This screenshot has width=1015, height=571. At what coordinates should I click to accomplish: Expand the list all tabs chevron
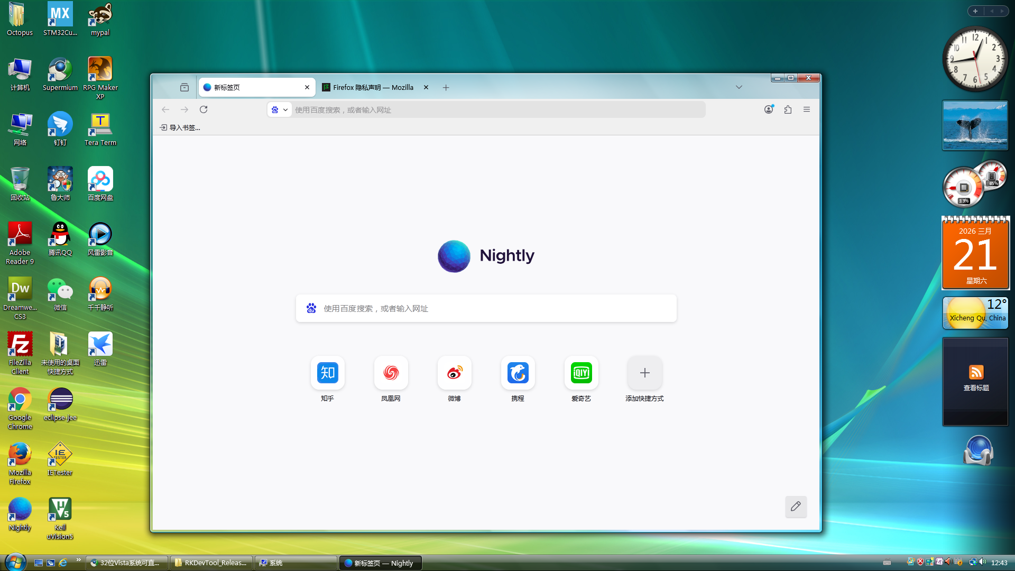[739, 87]
